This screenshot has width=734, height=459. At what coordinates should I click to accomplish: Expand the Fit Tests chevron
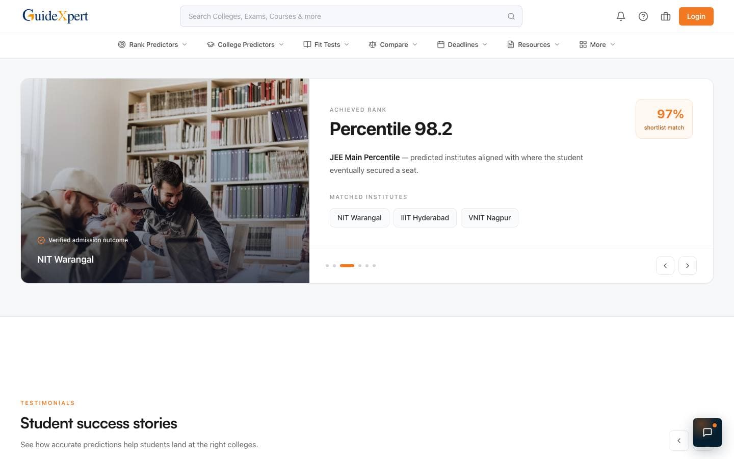347,44
